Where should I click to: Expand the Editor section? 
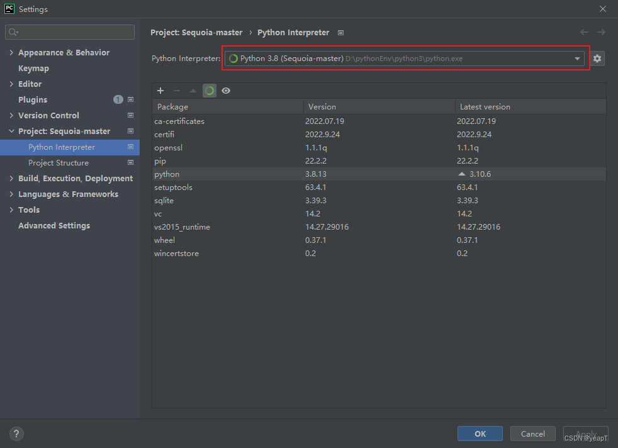[11, 84]
